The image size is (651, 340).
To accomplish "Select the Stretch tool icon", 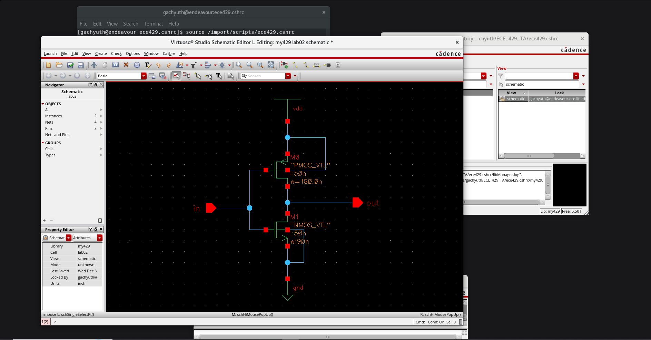I will [116, 65].
